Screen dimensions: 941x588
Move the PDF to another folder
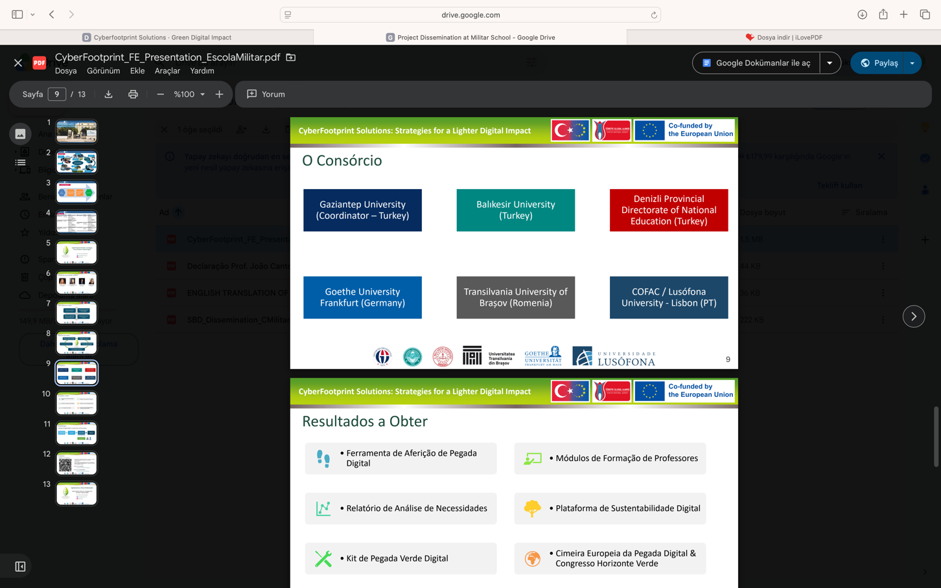pyautogui.click(x=291, y=58)
